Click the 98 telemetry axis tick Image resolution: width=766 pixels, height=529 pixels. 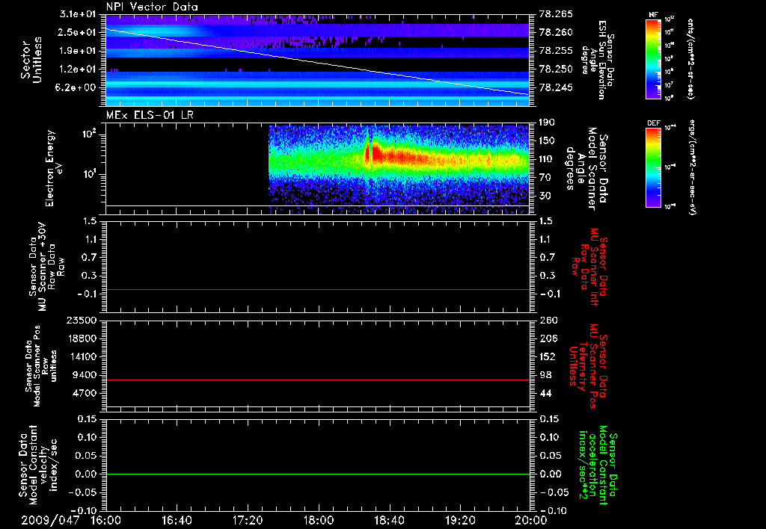click(545, 375)
